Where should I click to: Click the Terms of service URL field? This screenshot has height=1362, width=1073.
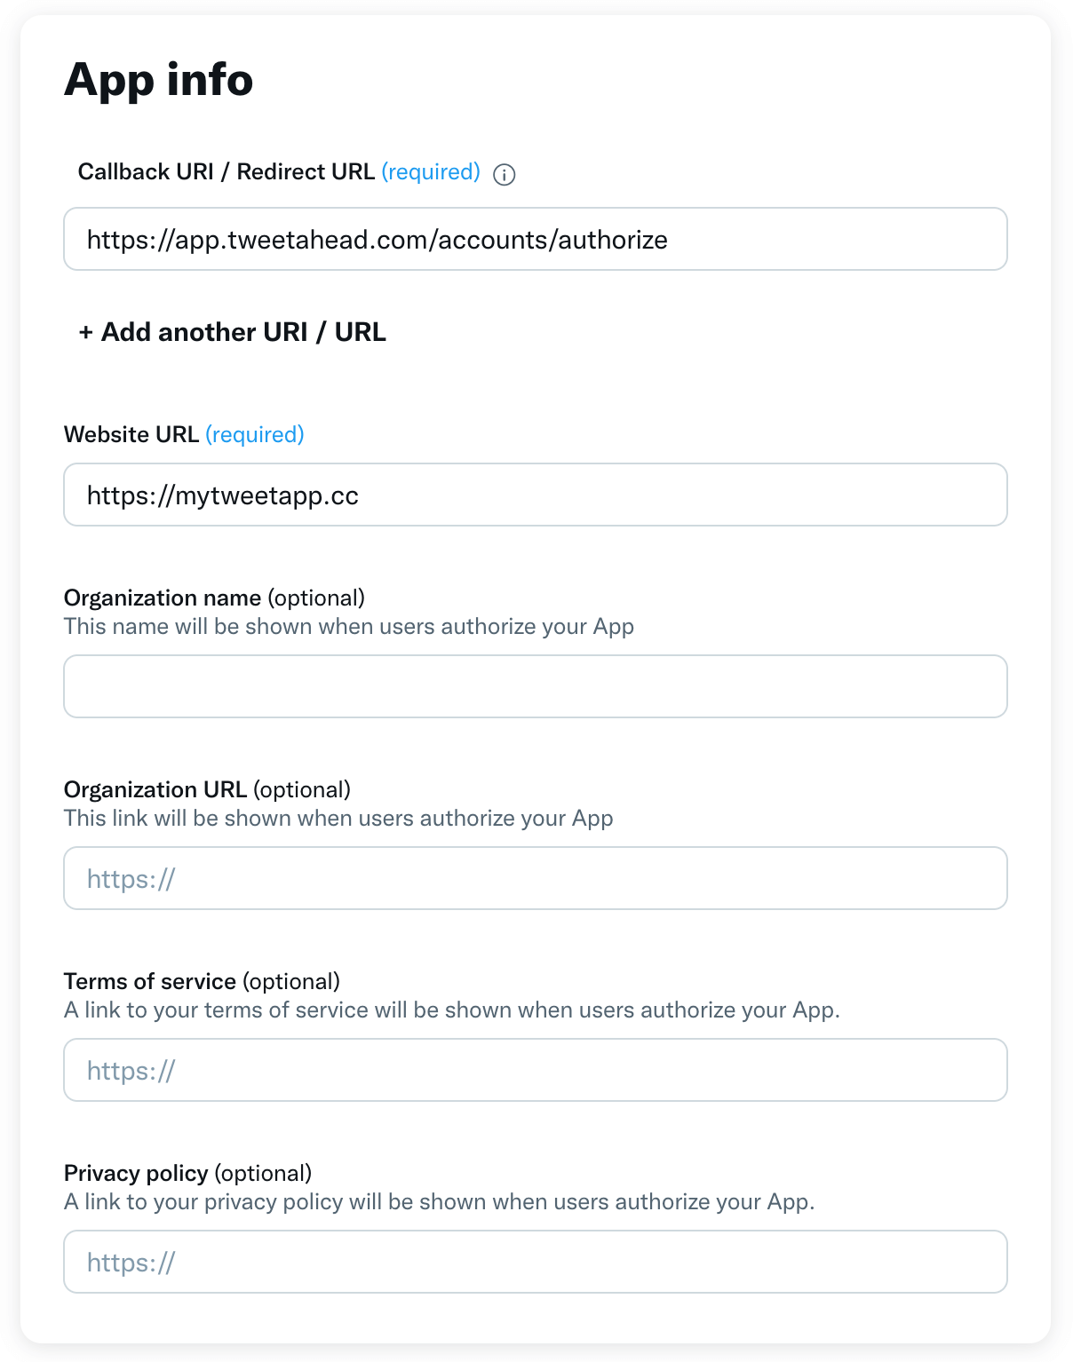[535, 1070]
